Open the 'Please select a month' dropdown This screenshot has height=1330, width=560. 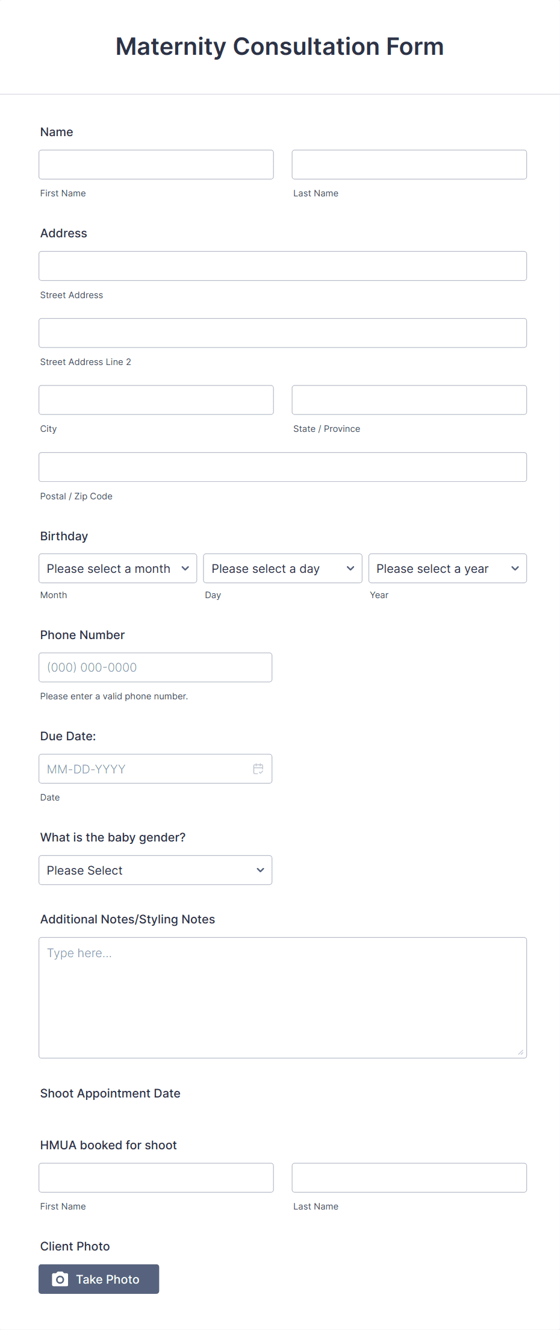click(117, 568)
